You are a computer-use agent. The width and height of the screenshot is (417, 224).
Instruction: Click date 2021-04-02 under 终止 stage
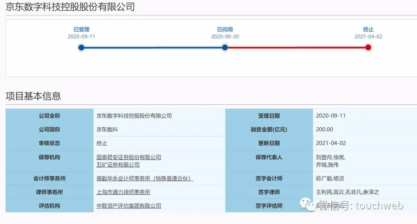click(x=368, y=36)
